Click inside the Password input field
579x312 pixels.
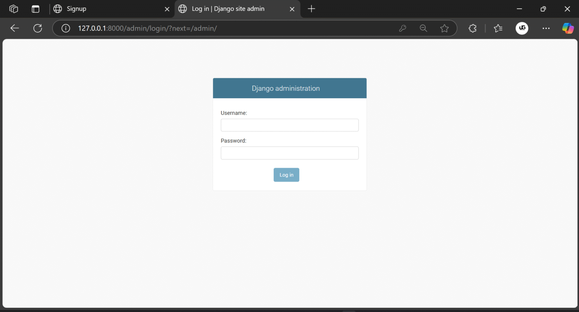click(289, 153)
